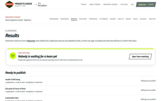
Task: Click Sign Out in organiser console
Action: click(152, 19)
